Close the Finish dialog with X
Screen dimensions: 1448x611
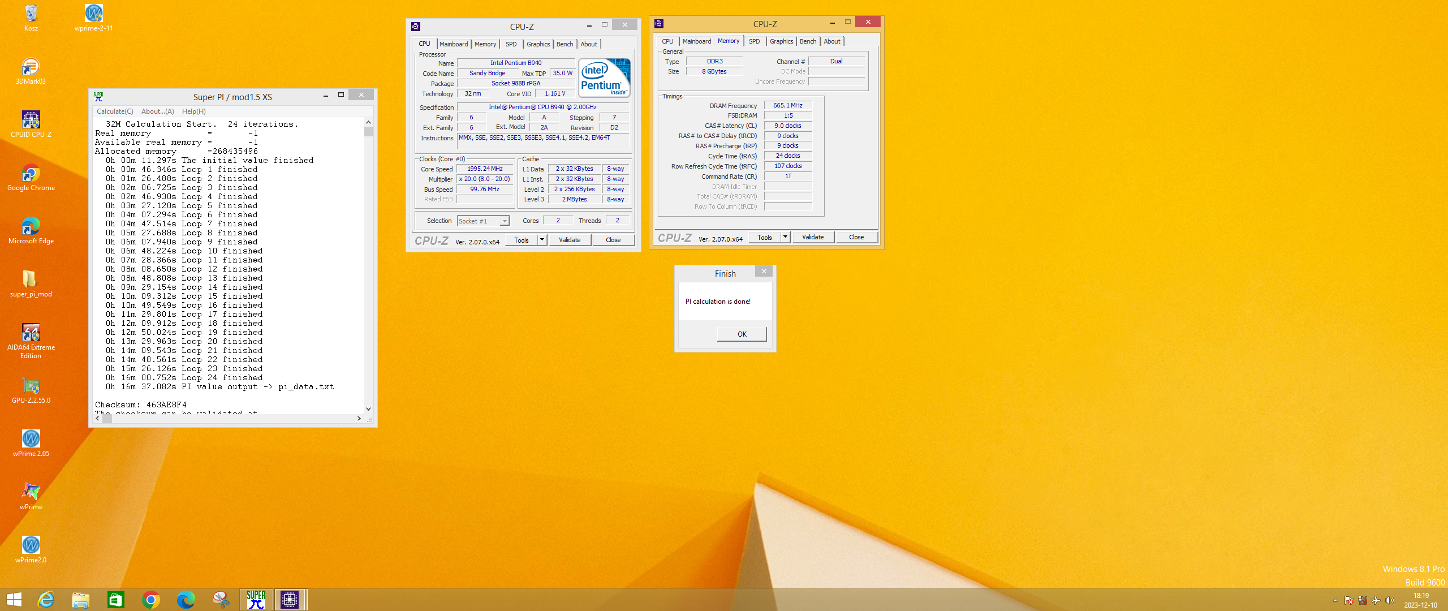[764, 272]
